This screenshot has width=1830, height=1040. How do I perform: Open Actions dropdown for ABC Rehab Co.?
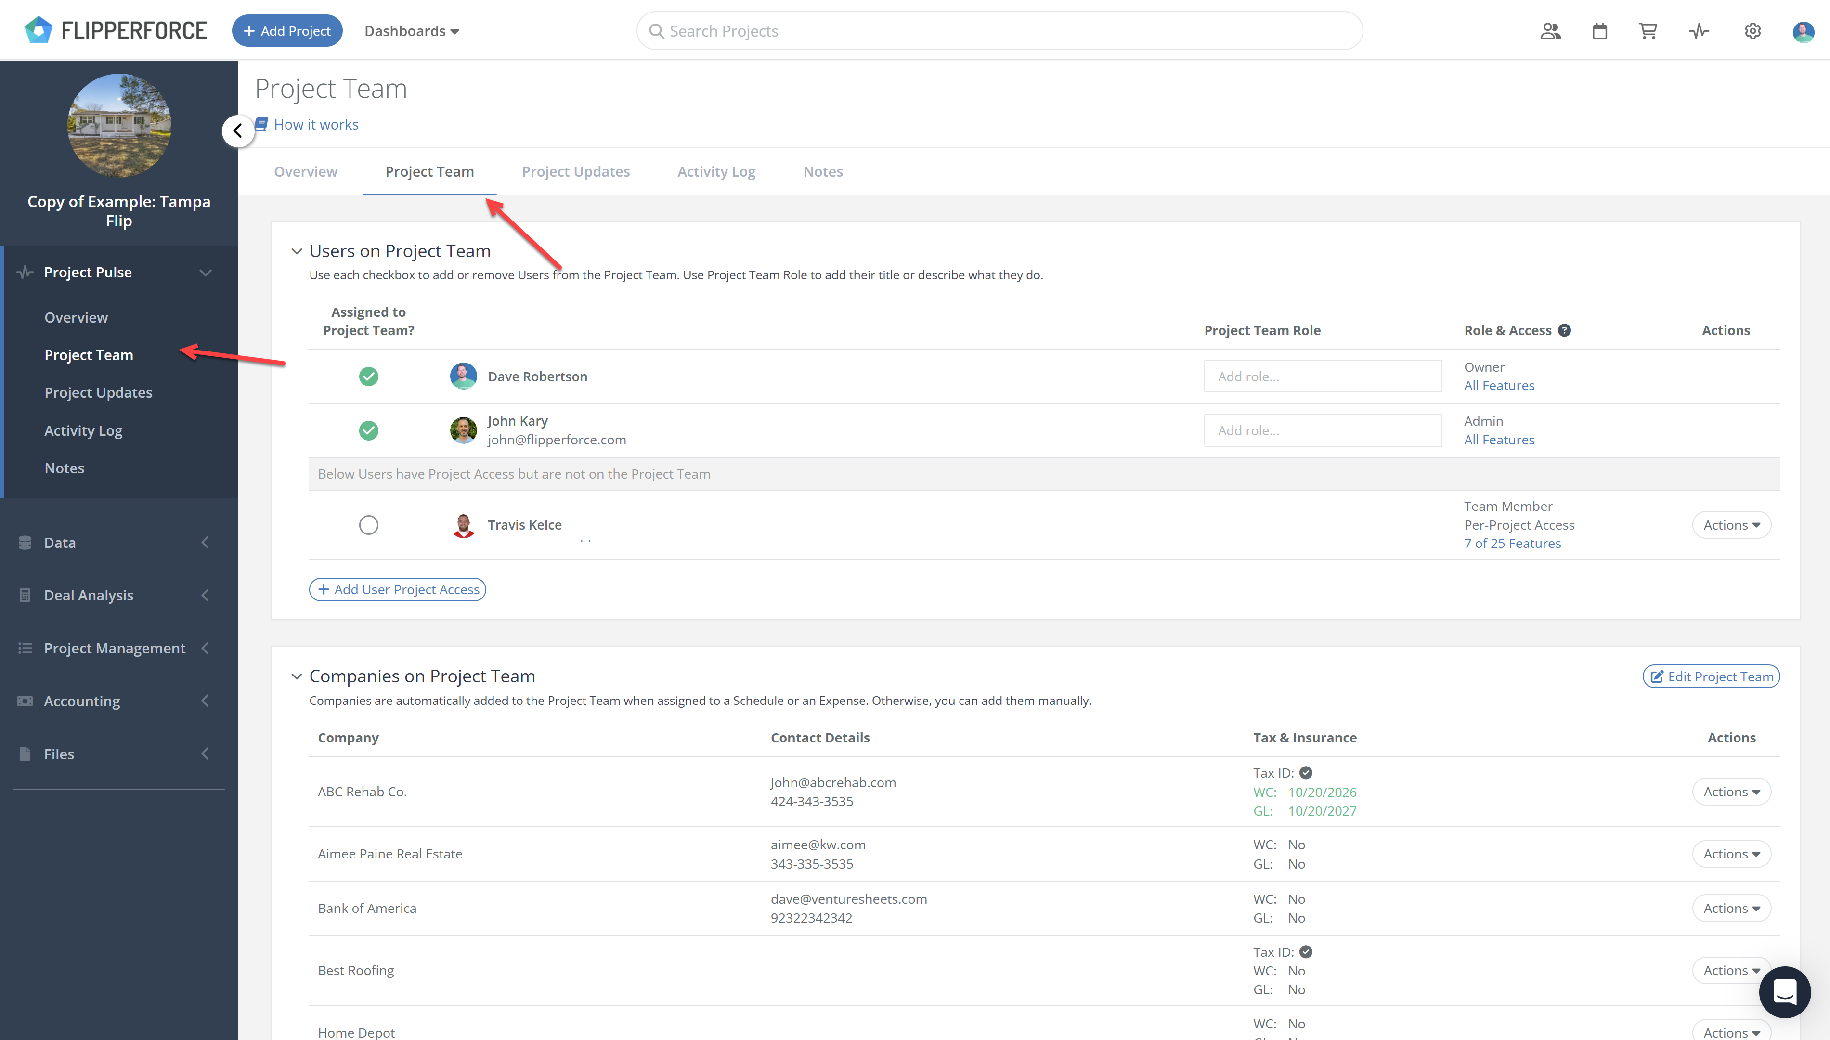pos(1731,792)
